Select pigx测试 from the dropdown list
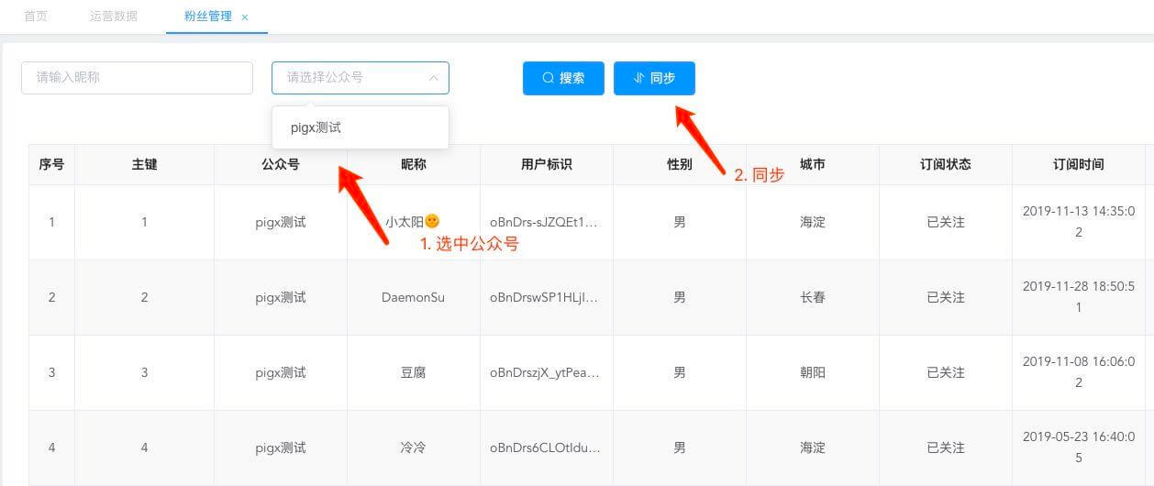 pos(316,127)
